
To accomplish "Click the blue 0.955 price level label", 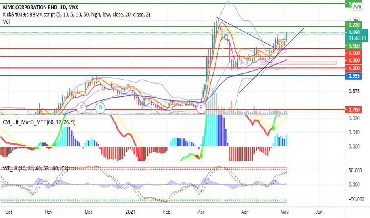I will (x=353, y=76).
